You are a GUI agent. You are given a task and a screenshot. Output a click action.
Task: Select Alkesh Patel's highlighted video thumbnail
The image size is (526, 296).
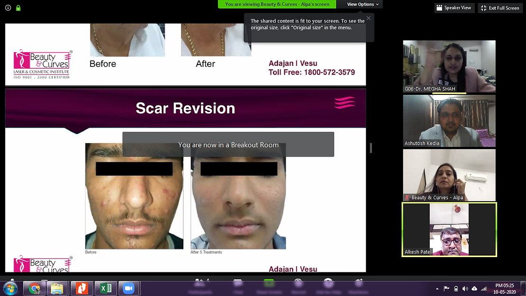[449, 230]
